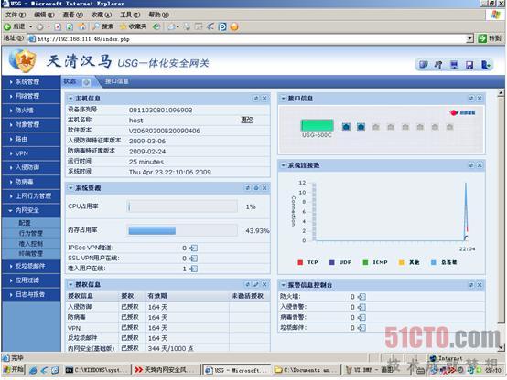Click the Windows 开始 start button

pyautogui.click(x=13, y=369)
